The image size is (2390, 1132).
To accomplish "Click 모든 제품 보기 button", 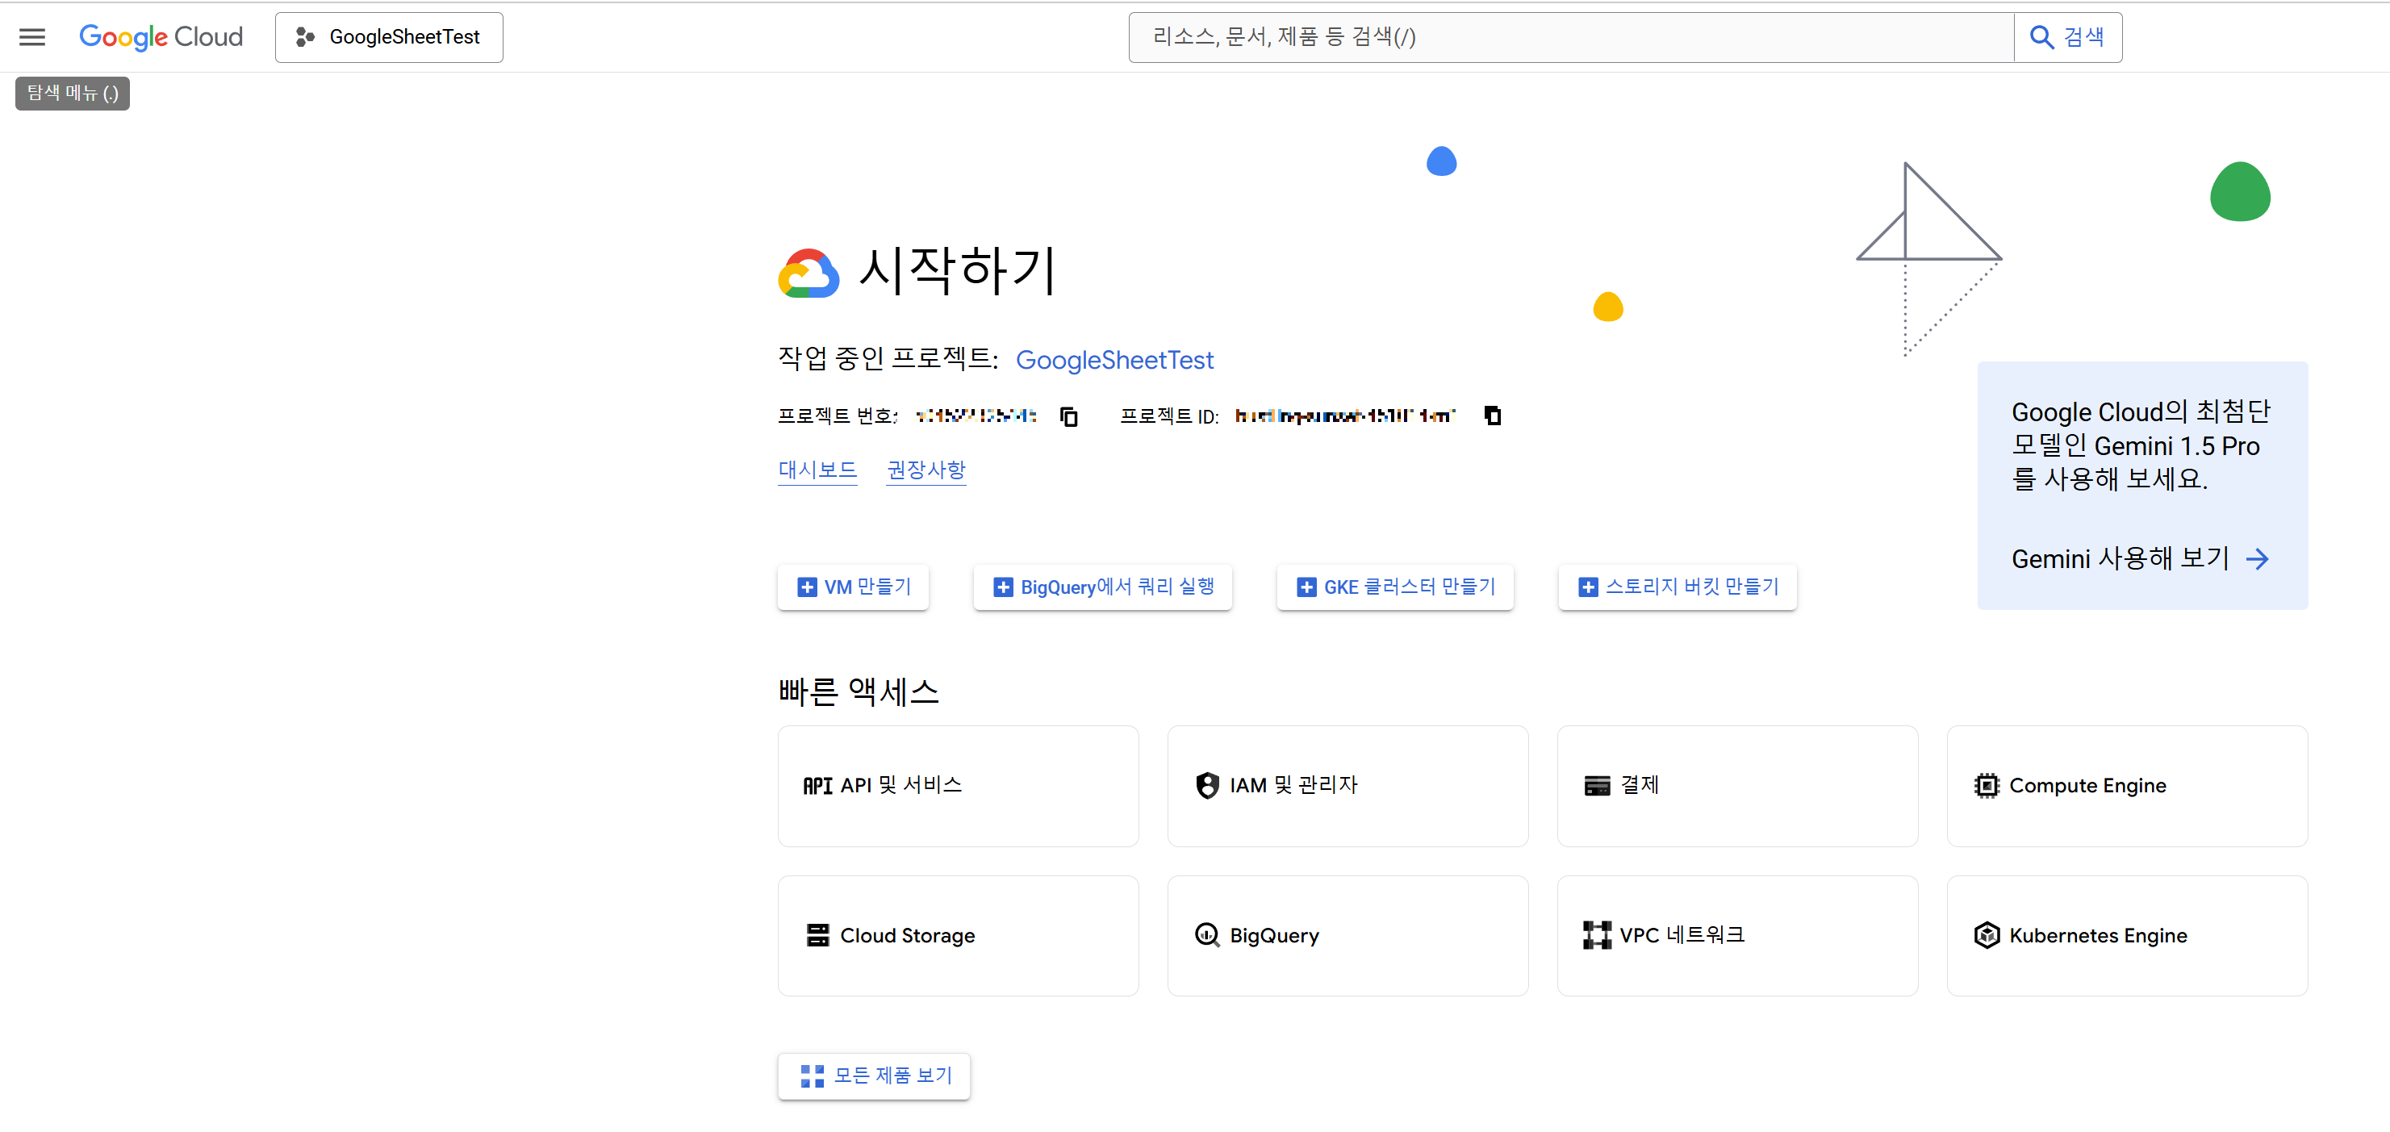I will click(873, 1076).
